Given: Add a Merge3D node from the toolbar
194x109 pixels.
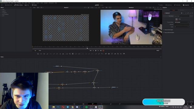Looking at the screenshot, I should pos(115,54).
